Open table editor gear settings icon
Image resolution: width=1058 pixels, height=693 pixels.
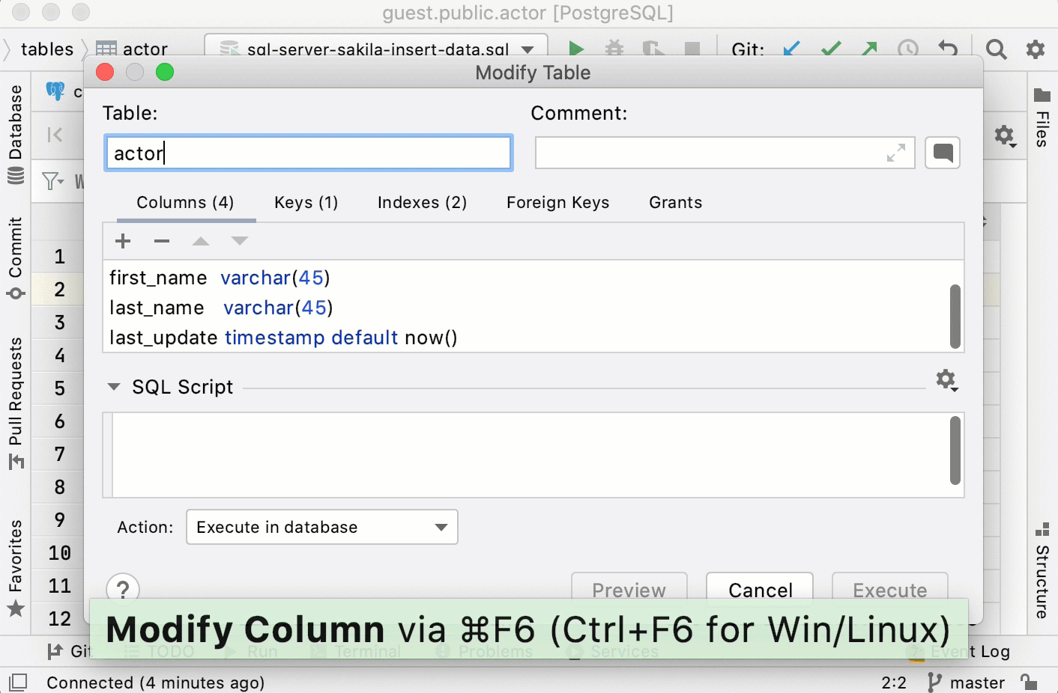pyautogui.click(x=1005, y=135)
